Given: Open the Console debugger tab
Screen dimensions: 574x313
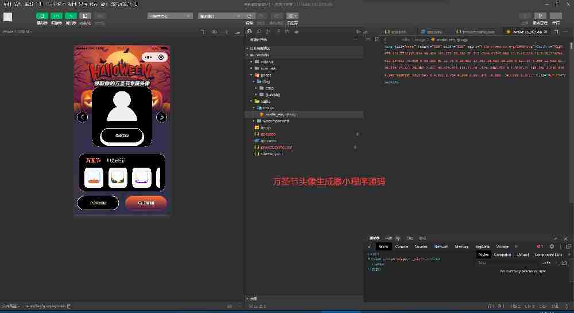Looking at the screenshot, I should click(x=401, y=246).
